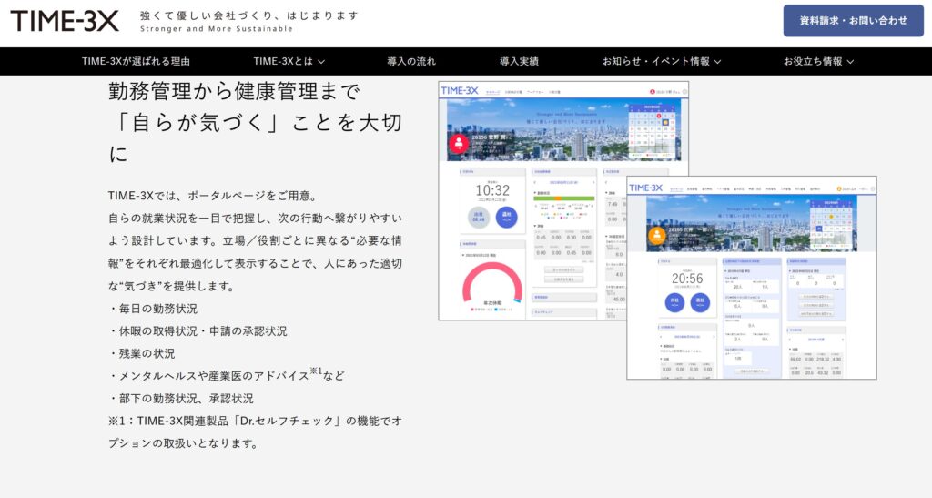Expand the TIME-3Xとは dropdown menu

click(x=289, y=62)
